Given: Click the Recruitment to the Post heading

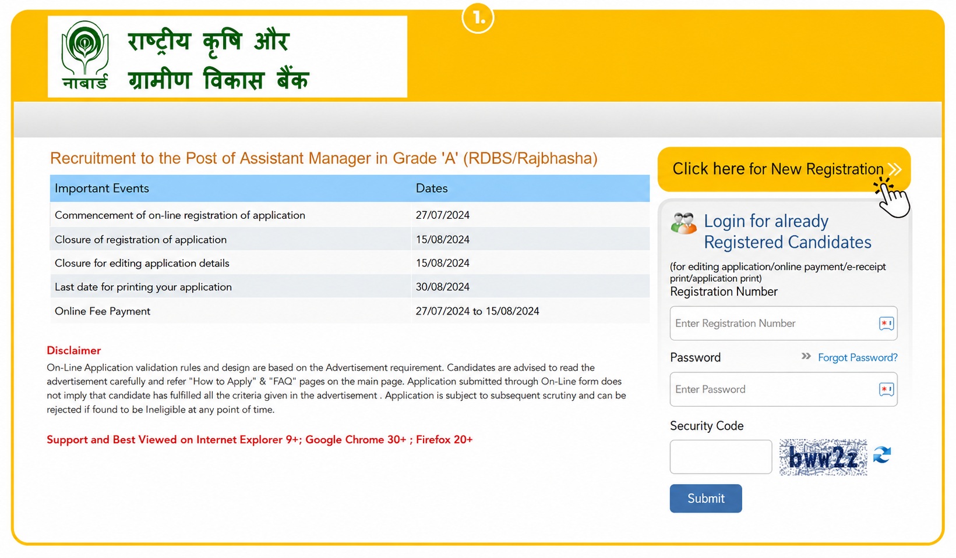Looking at the screenshot, I should (x=324, y=158).
